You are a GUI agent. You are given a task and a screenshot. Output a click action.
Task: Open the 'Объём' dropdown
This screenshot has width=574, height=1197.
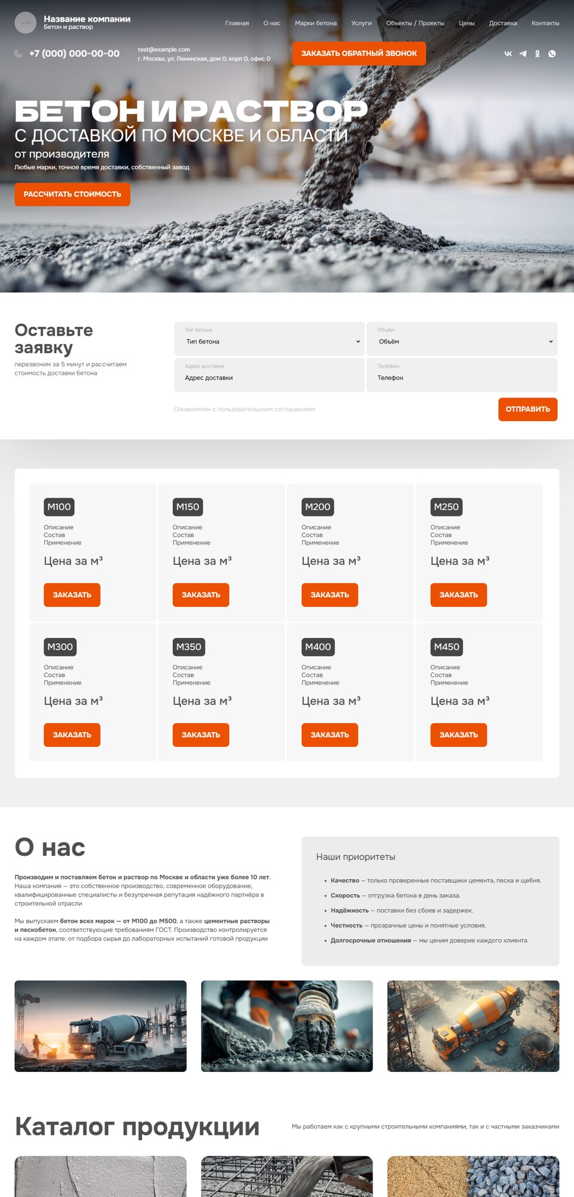[462, 342]
